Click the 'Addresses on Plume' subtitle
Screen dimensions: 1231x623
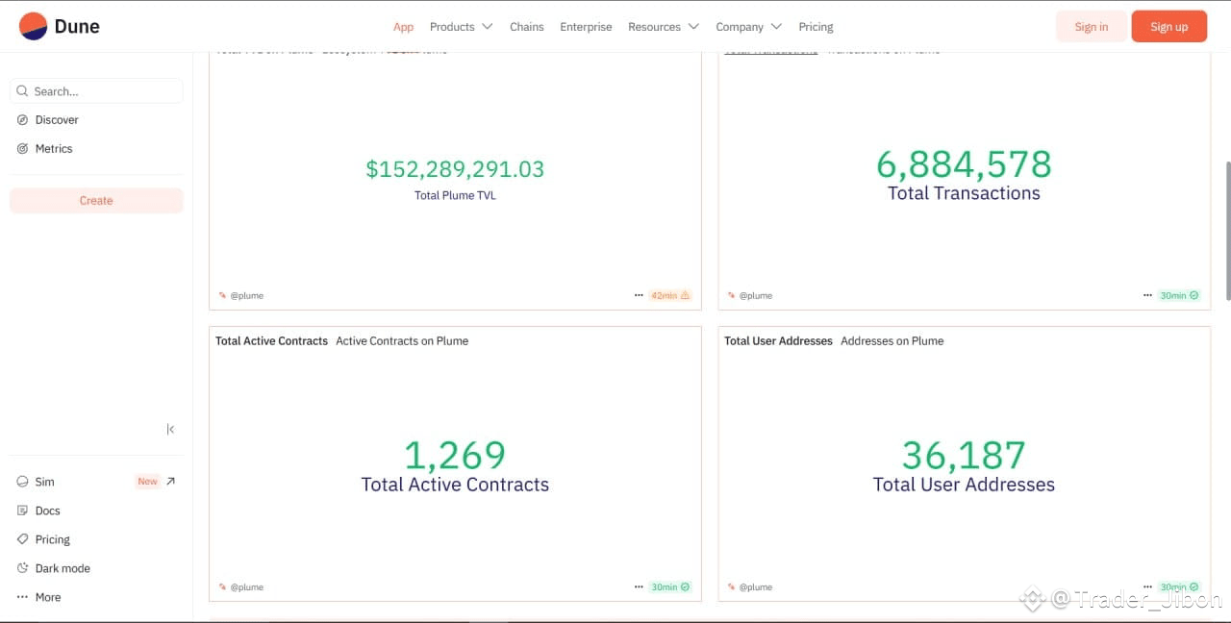[892, 341]
